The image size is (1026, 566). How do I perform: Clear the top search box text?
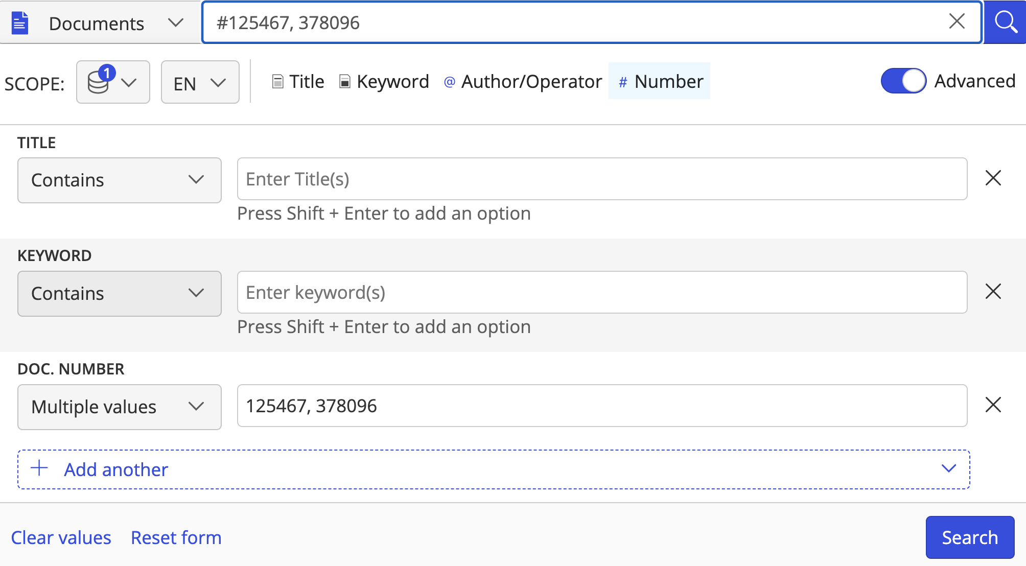coord(957,21)
